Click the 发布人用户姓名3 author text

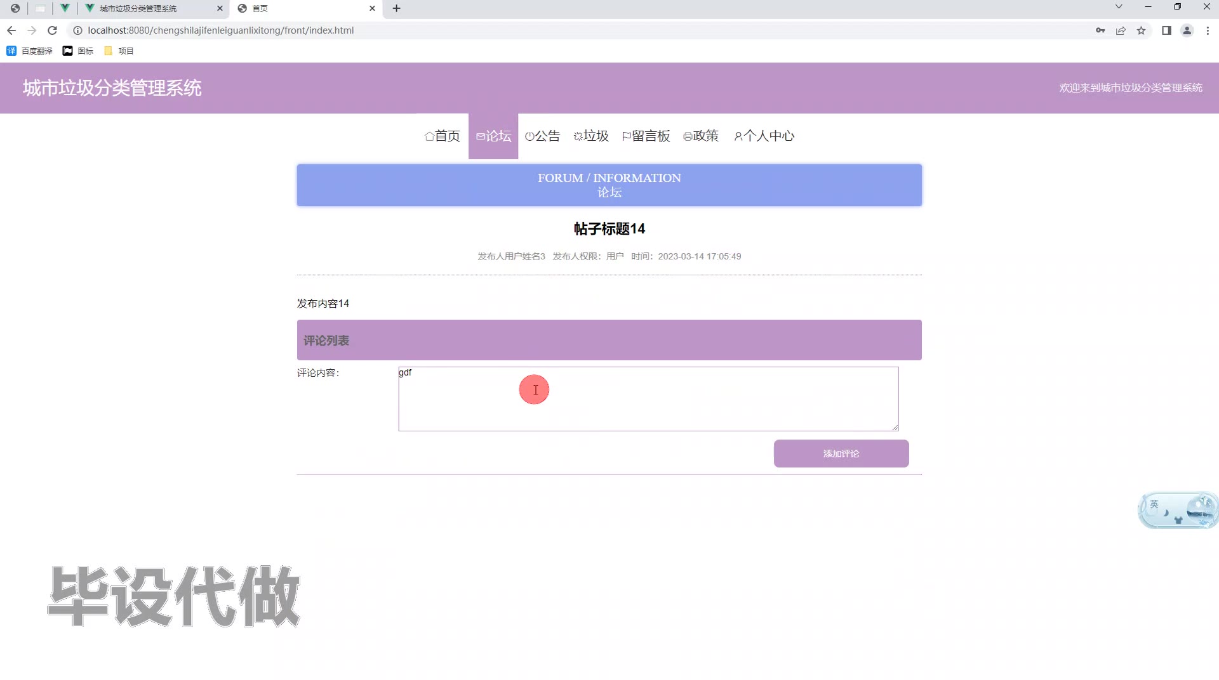(x=511, y=256)
